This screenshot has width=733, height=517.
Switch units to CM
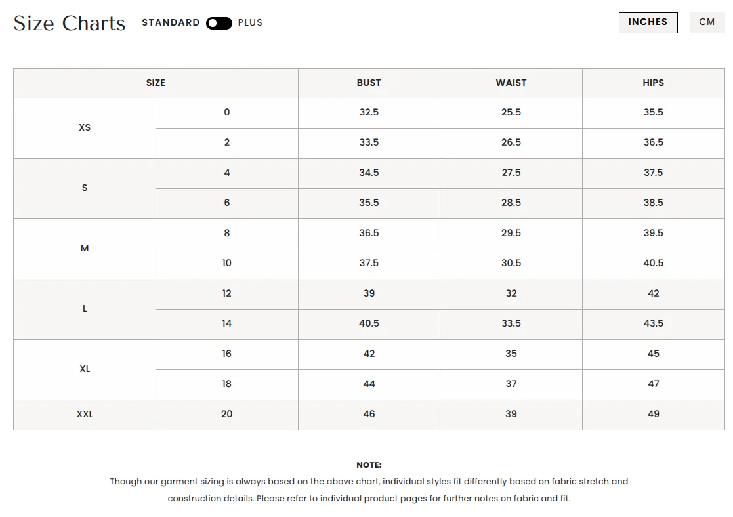click(x=707, y=22)
